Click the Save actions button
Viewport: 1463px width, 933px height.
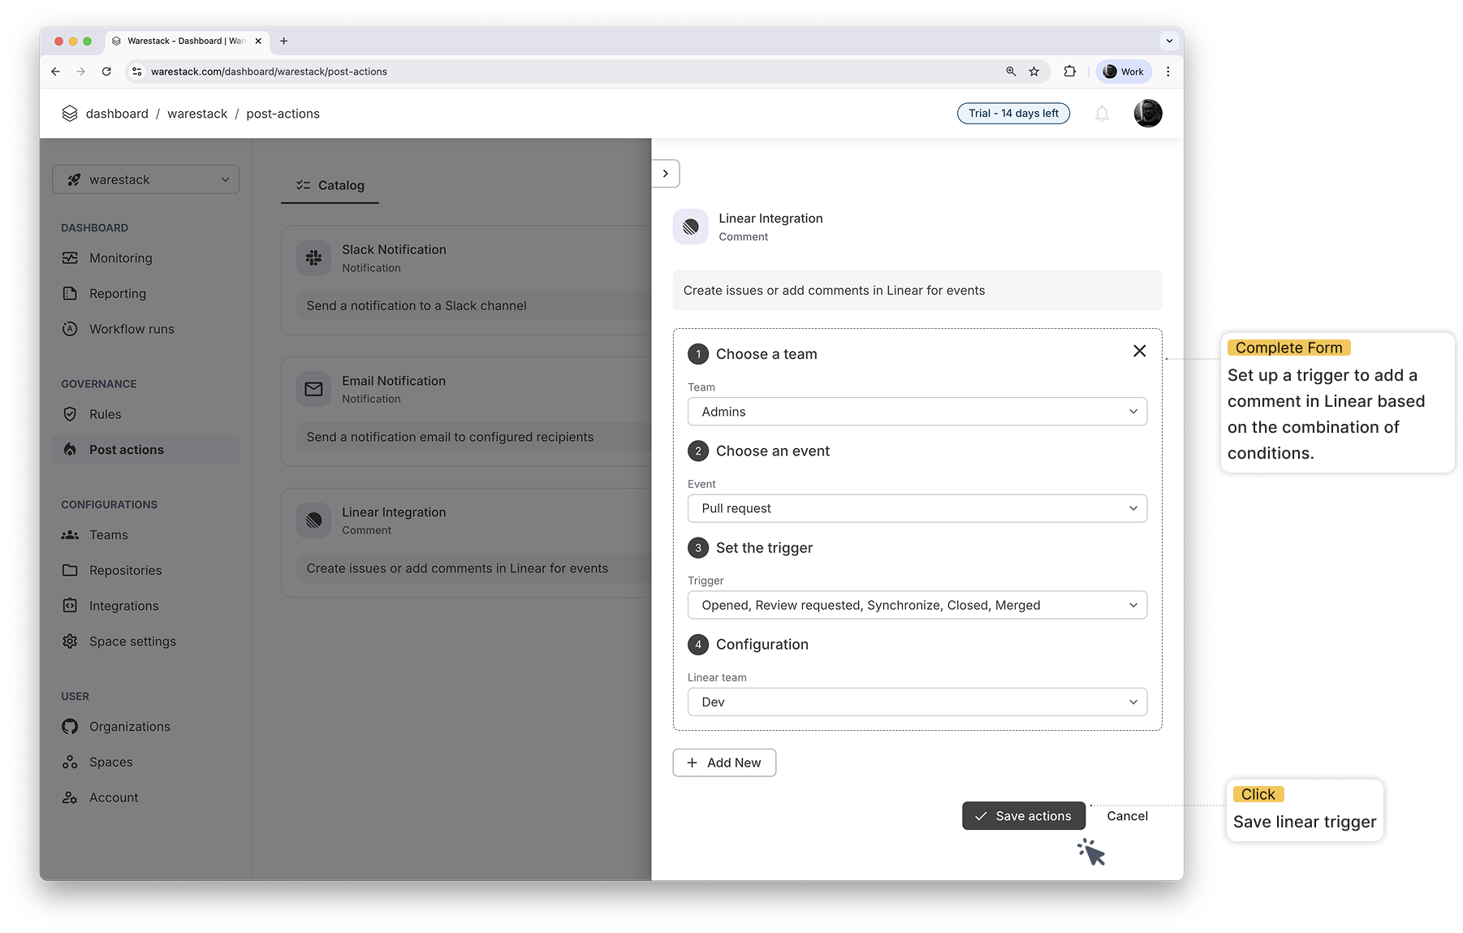click(x=1023, y=816)
